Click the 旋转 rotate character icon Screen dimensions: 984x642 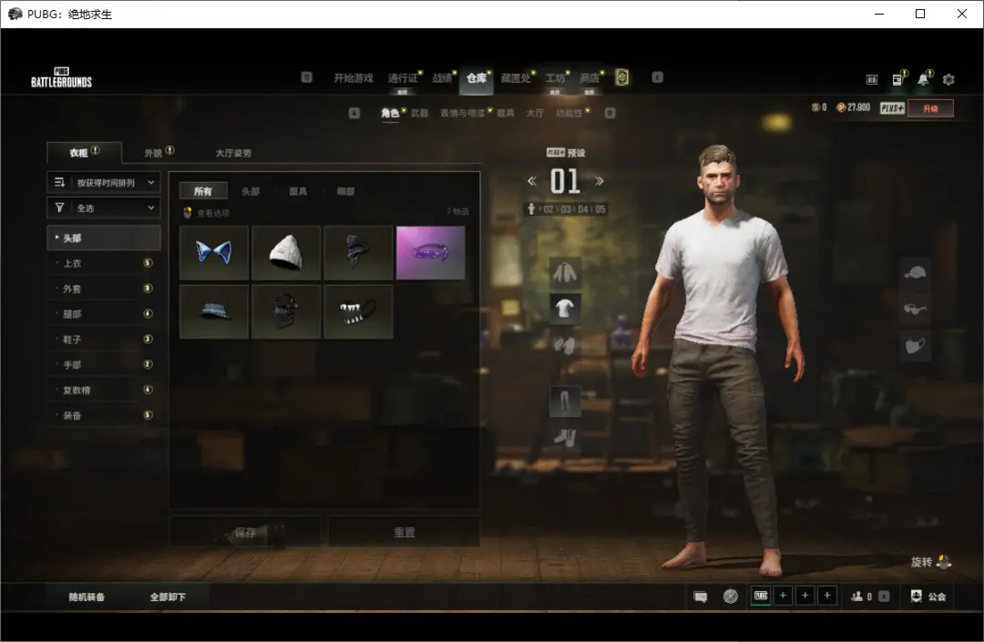click(x=944, y=562)
